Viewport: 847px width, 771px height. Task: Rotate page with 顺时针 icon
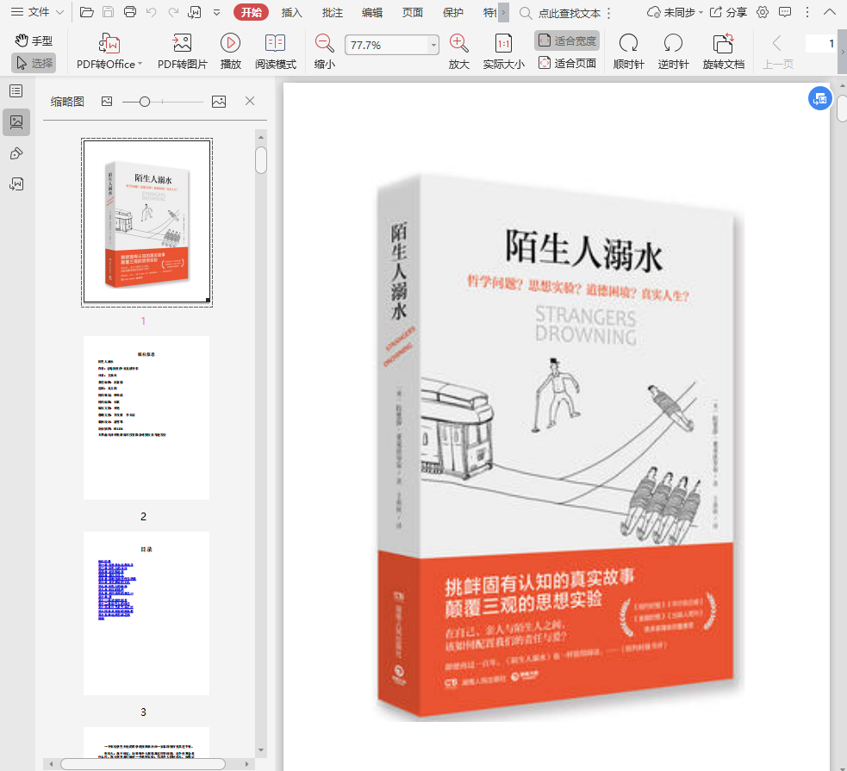(628, 44)
